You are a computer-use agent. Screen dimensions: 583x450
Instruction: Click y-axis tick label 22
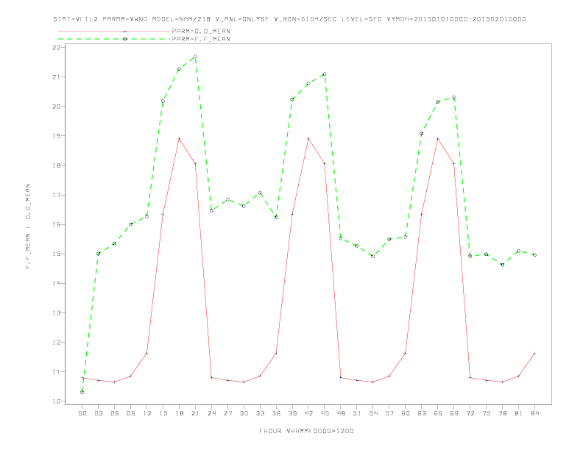[57, 48]
